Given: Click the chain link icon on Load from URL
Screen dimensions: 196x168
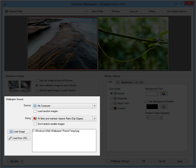Looking at the screenshot, I should 11,138.
